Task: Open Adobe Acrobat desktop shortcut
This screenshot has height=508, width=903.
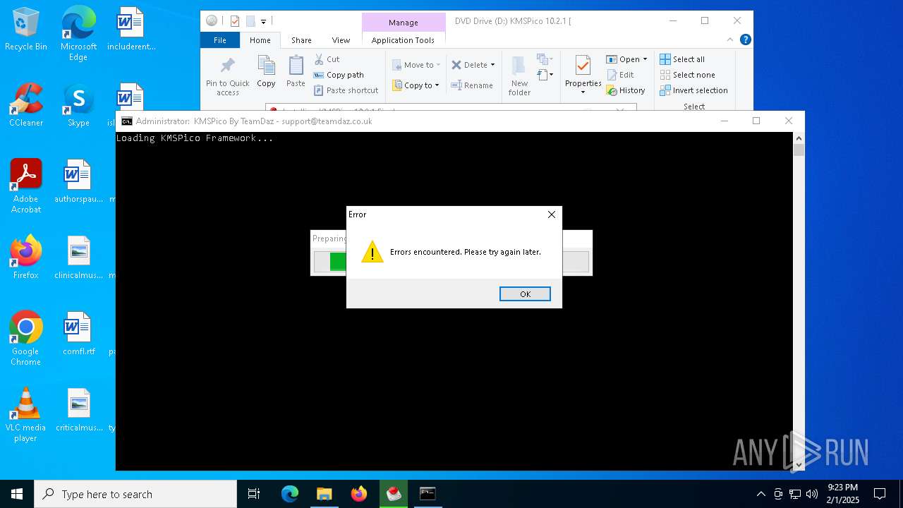Action: (x=26, y=186)
